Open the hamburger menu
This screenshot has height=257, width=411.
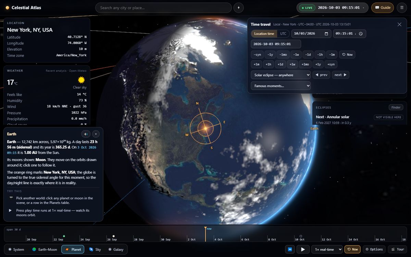pos(402,8)
